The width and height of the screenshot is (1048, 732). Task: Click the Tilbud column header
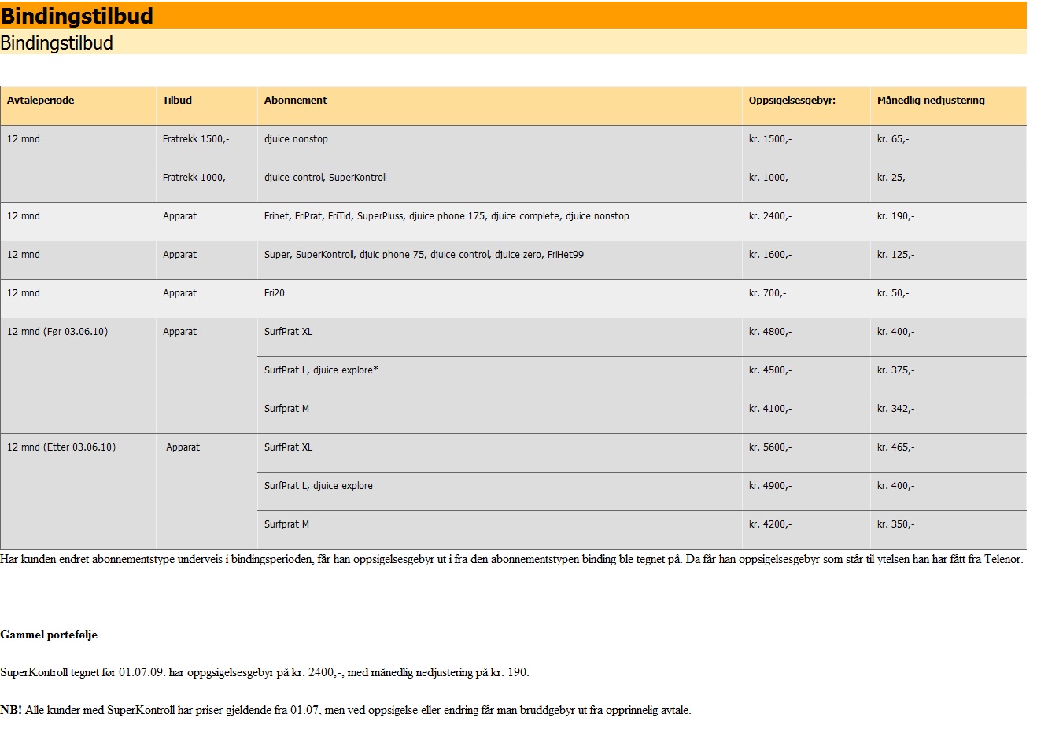[x=206, y=106]
